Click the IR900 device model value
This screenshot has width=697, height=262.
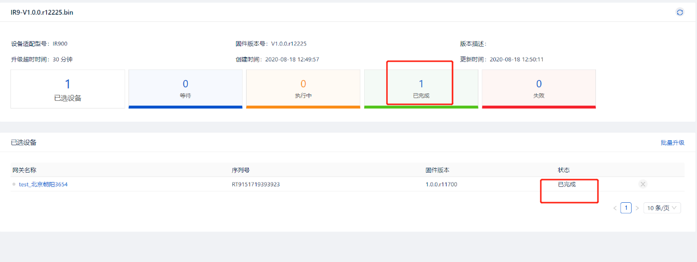pos(60,44)
